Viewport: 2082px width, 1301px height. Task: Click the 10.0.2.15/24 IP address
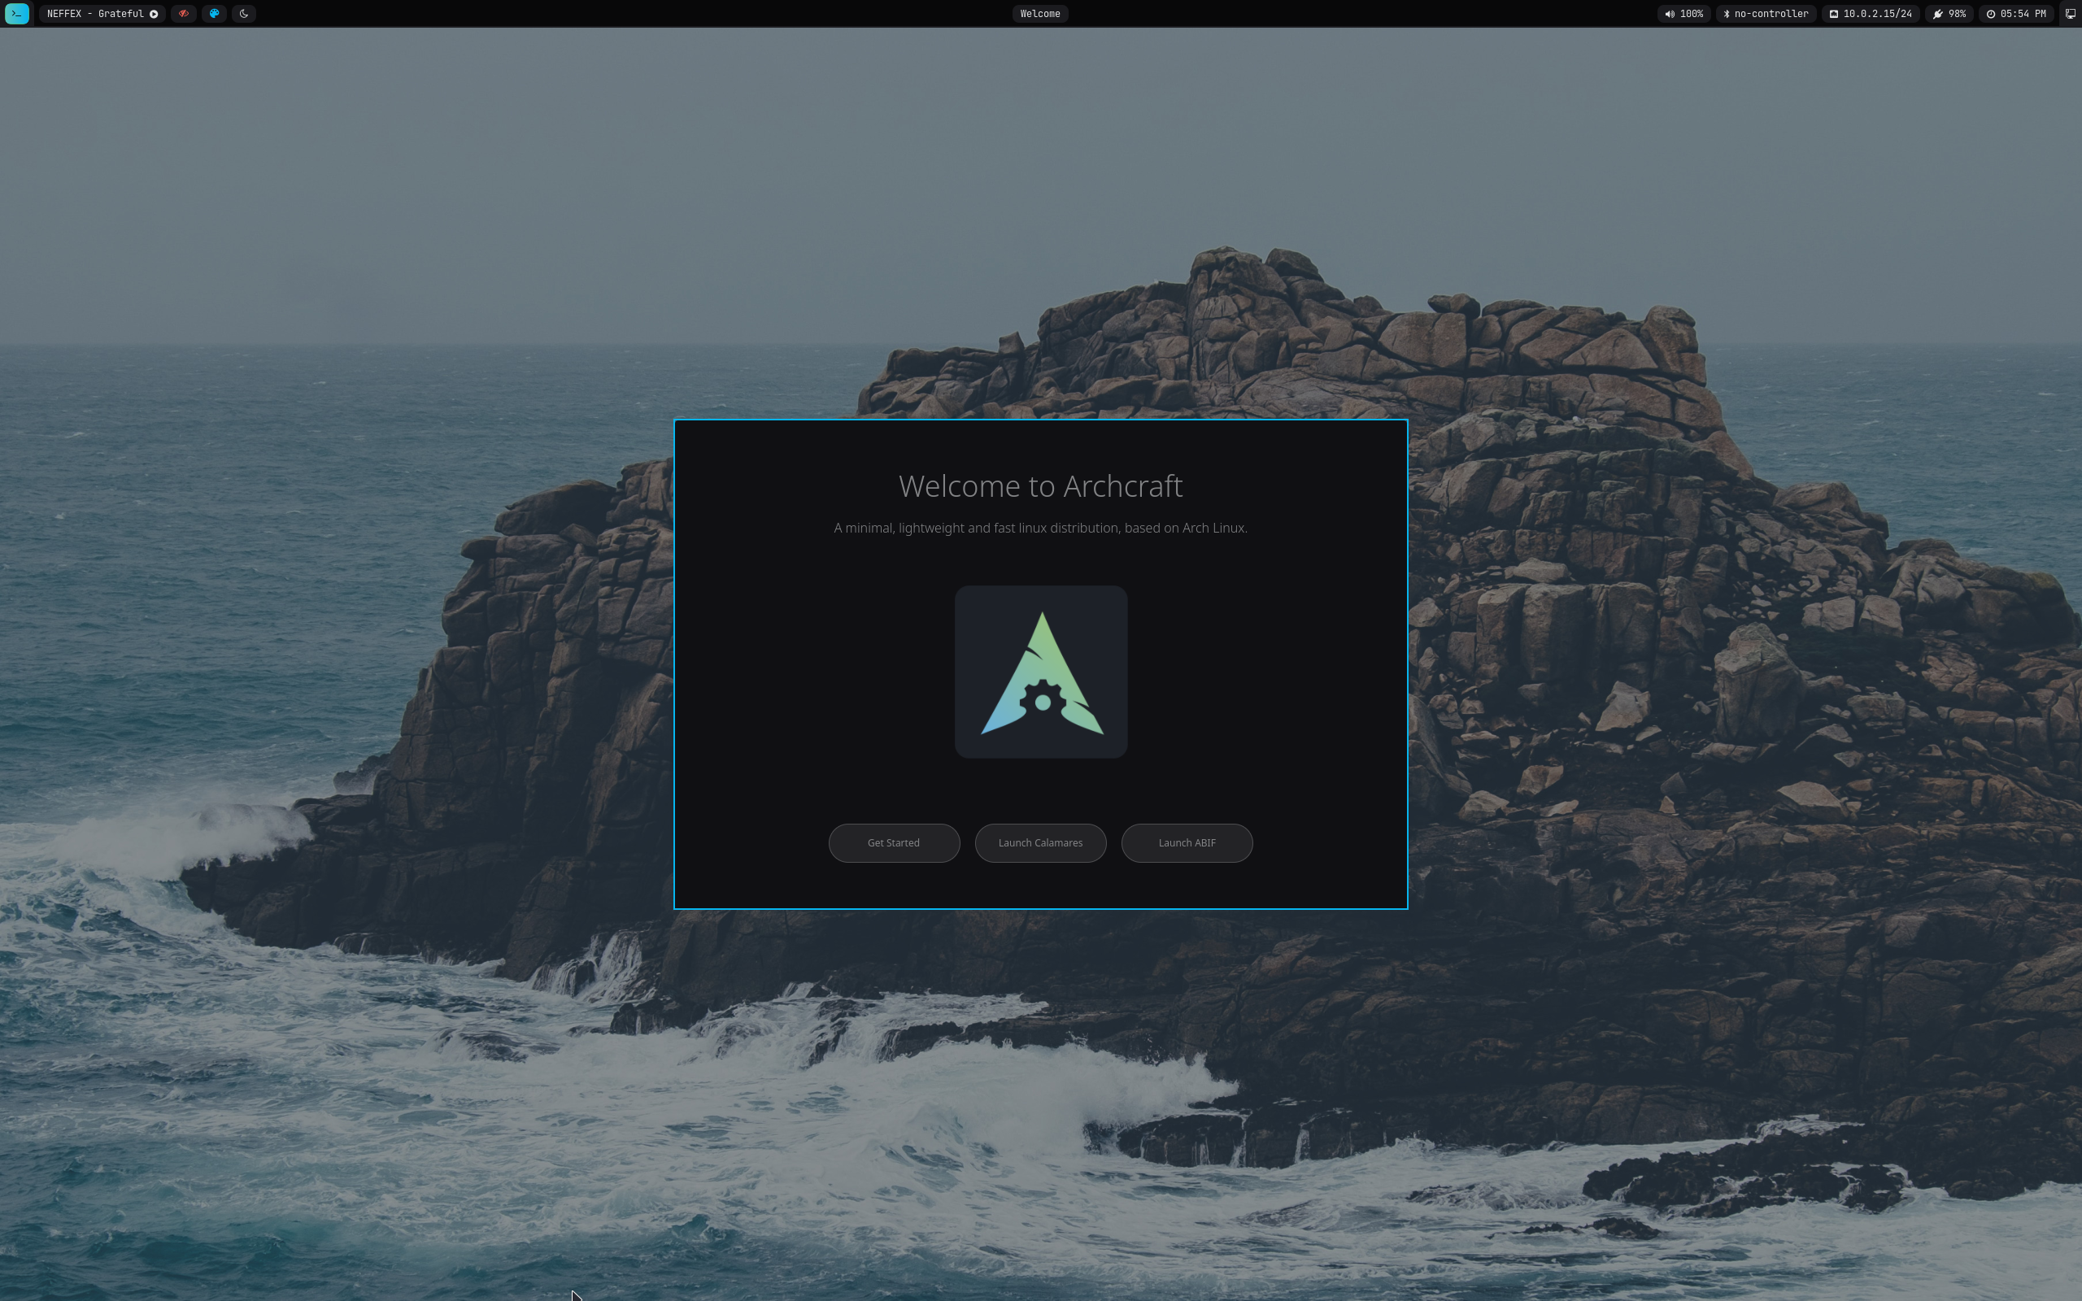(x=1877, y=14)
